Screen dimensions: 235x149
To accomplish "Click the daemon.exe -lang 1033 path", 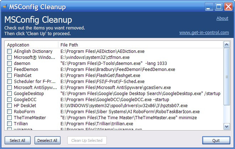I will coord(114,64).
